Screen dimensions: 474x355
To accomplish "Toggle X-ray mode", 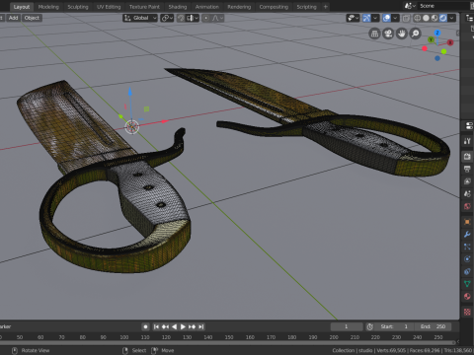I will coord(406,18).
